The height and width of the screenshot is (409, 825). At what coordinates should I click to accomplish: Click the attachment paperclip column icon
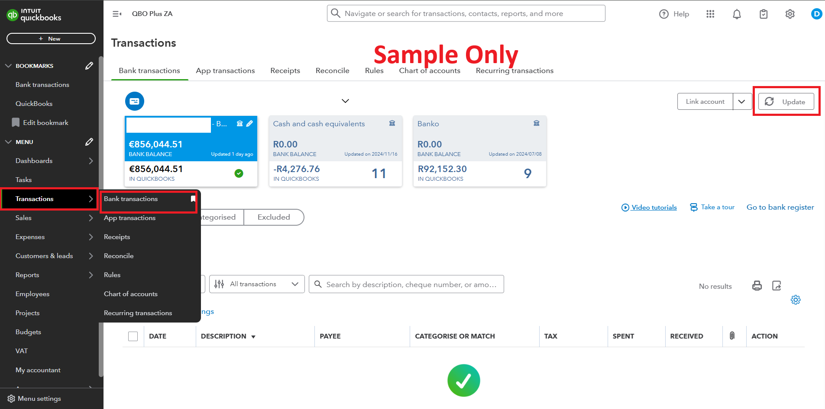pyautogui.click(x=732, y=336)
